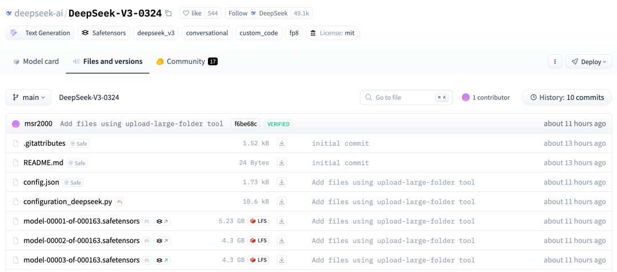The height and width of the screenshot is (272, 617).
Task: Like the DeepSeek-V3-0324 model
Action: coord(193,13)
